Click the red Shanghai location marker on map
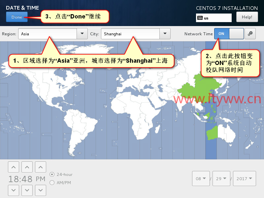 tap(211, 95)
